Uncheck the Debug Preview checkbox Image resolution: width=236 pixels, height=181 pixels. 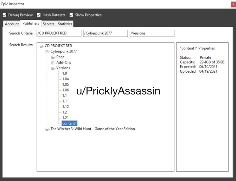[x=4, y=15]
